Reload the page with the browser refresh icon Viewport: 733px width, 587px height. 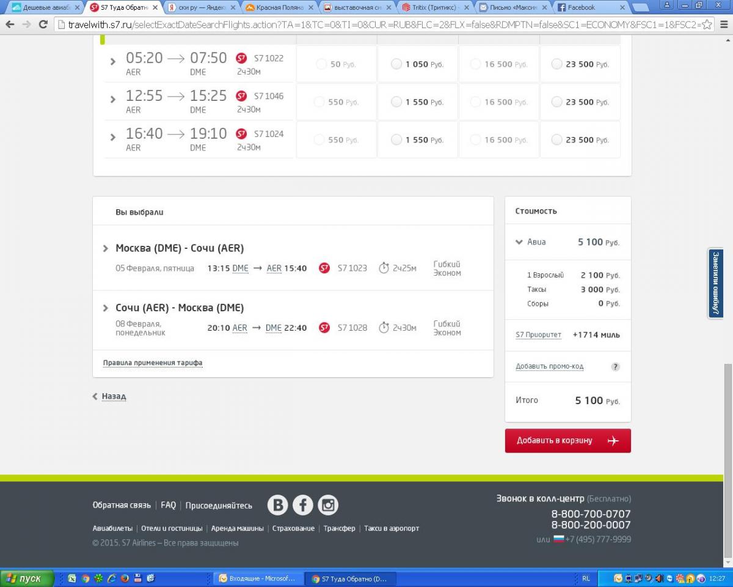point(43,24)
